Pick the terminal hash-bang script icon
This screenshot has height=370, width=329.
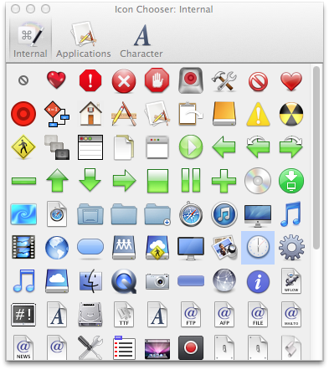pos(23,315)
